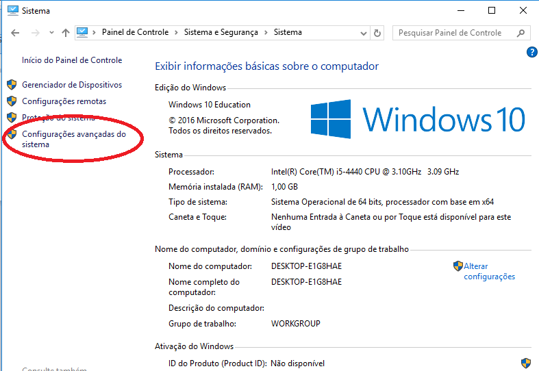This screenshot has height=371, width=539.
Task: Open Painel de Controle breadcrumb
Action: [x=135, y=32]
